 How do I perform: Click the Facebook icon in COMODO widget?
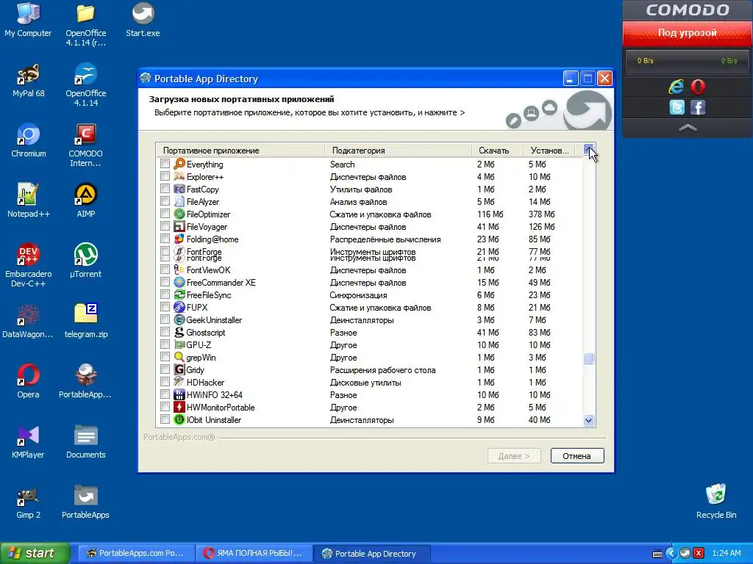pos(698,107)
